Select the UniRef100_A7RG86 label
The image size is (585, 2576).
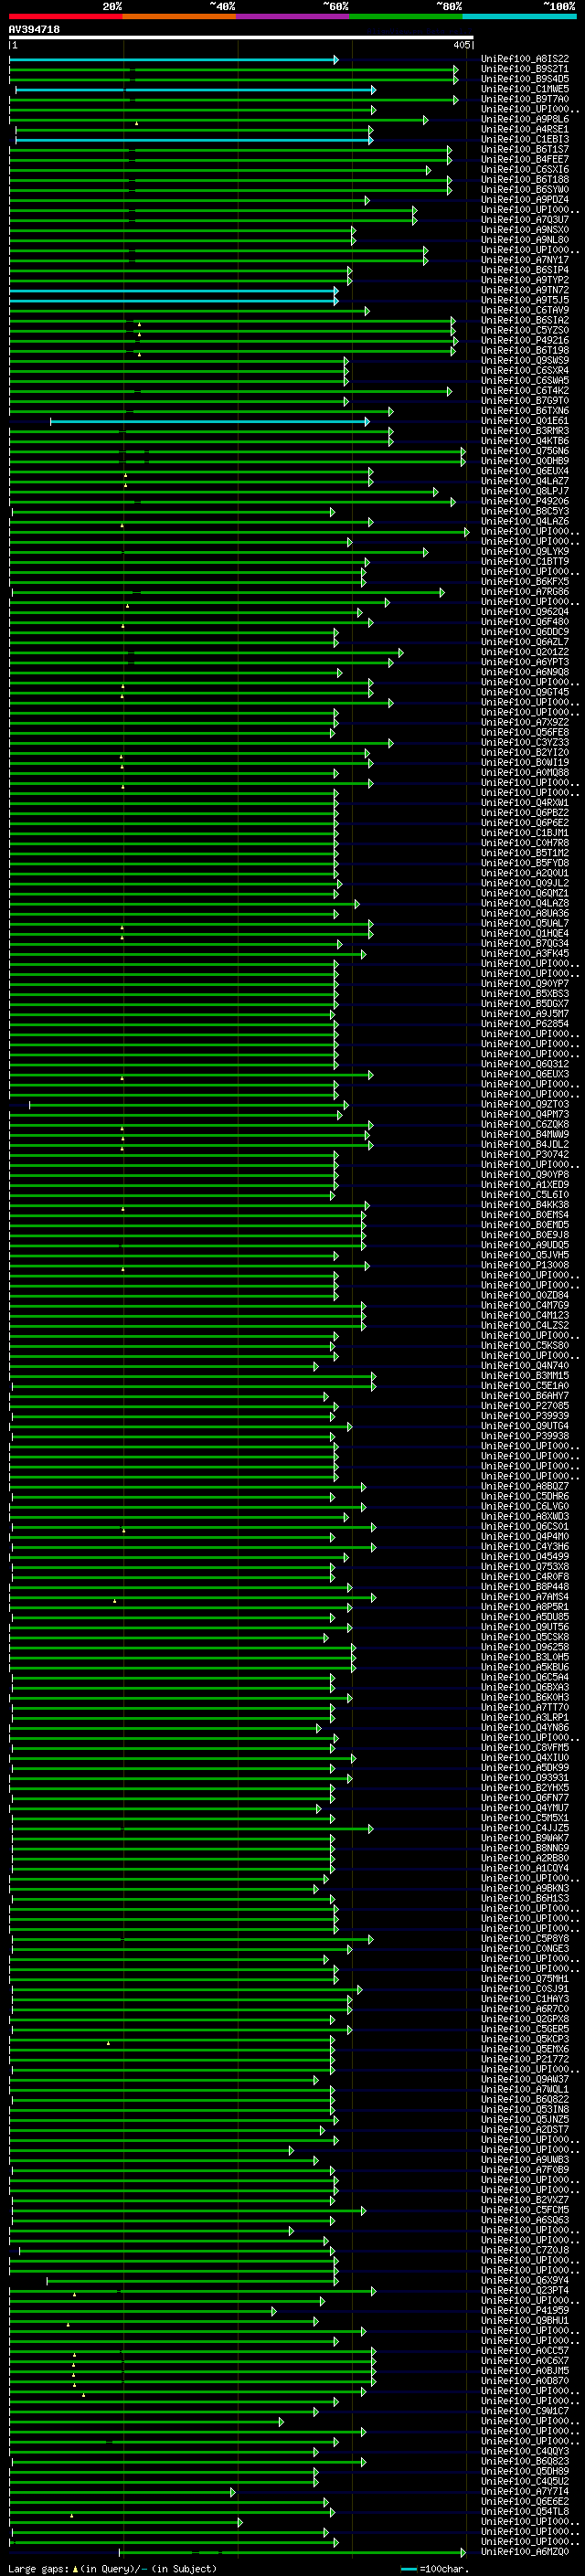pyautogui.click(x=525, y=591)
